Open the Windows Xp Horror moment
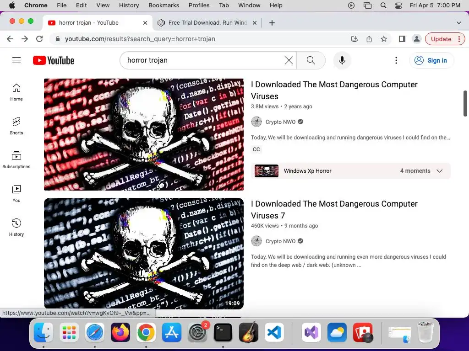The height and width of the screenshot is (351, 469). point(350,171)
